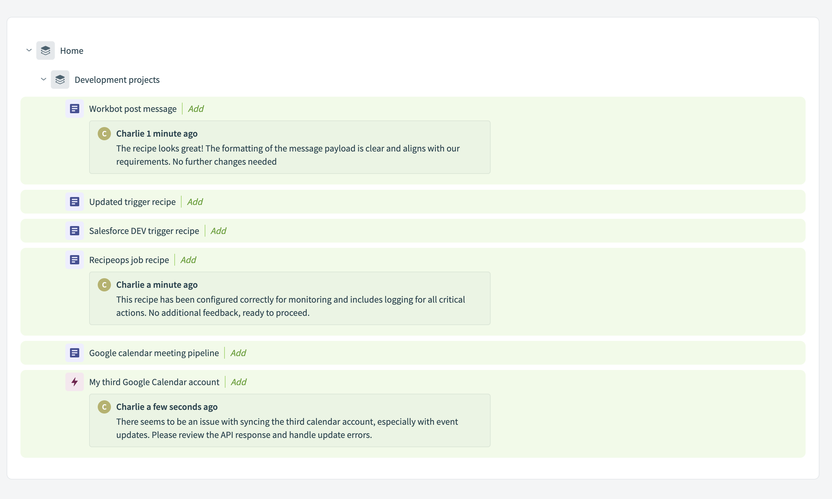Click the Recipeops job recipe icon
This screenshot has height=499, width=832.
74,260
